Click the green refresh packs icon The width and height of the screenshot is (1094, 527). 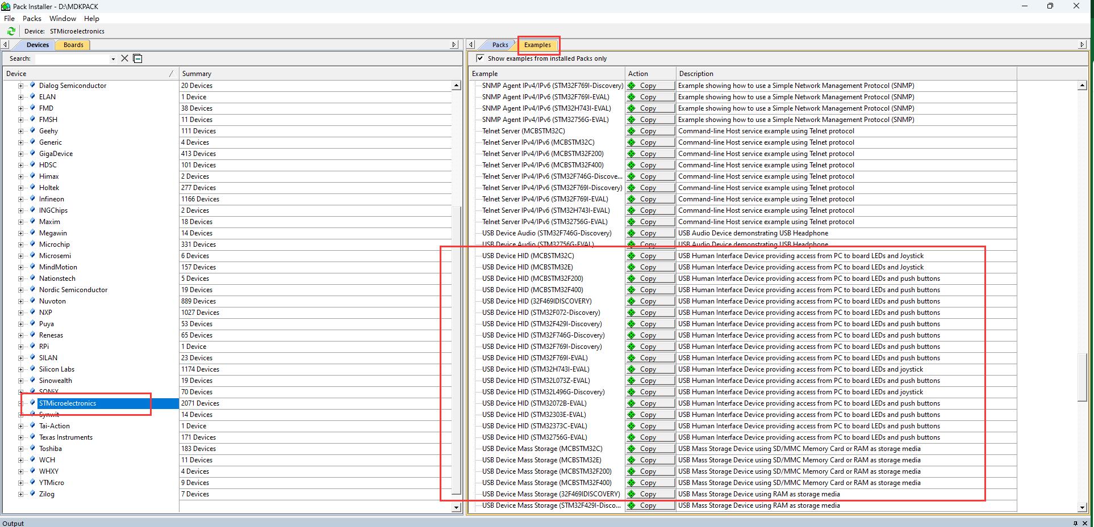pyautogui.click(x=11, y=31)
